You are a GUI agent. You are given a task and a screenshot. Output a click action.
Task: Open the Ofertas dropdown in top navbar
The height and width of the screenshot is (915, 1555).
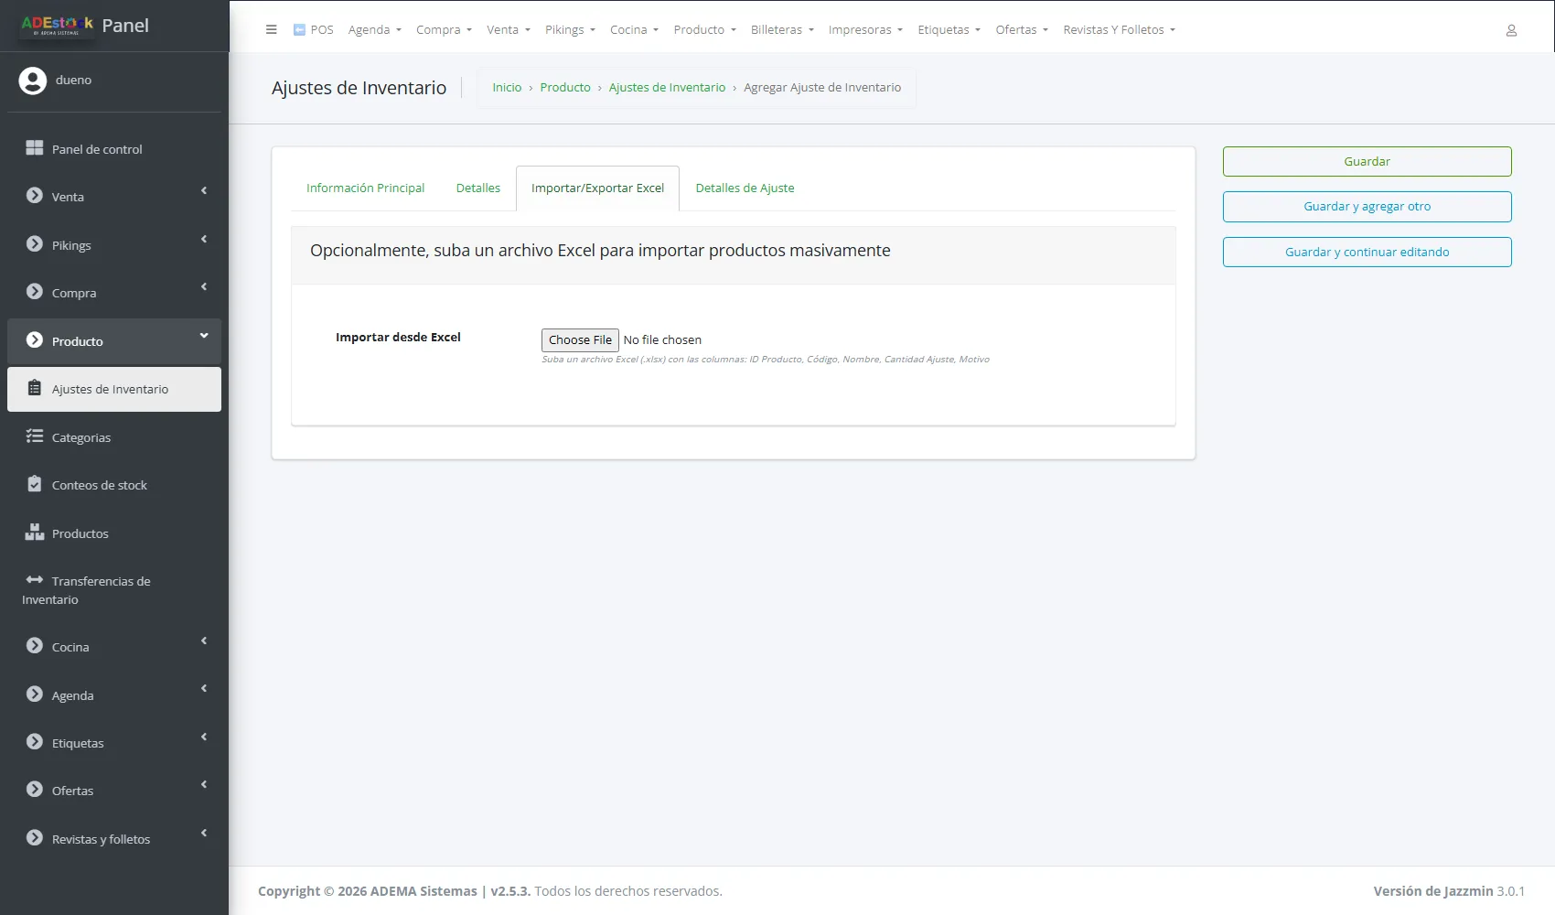pyautogui.click(x=1022, y=30)
